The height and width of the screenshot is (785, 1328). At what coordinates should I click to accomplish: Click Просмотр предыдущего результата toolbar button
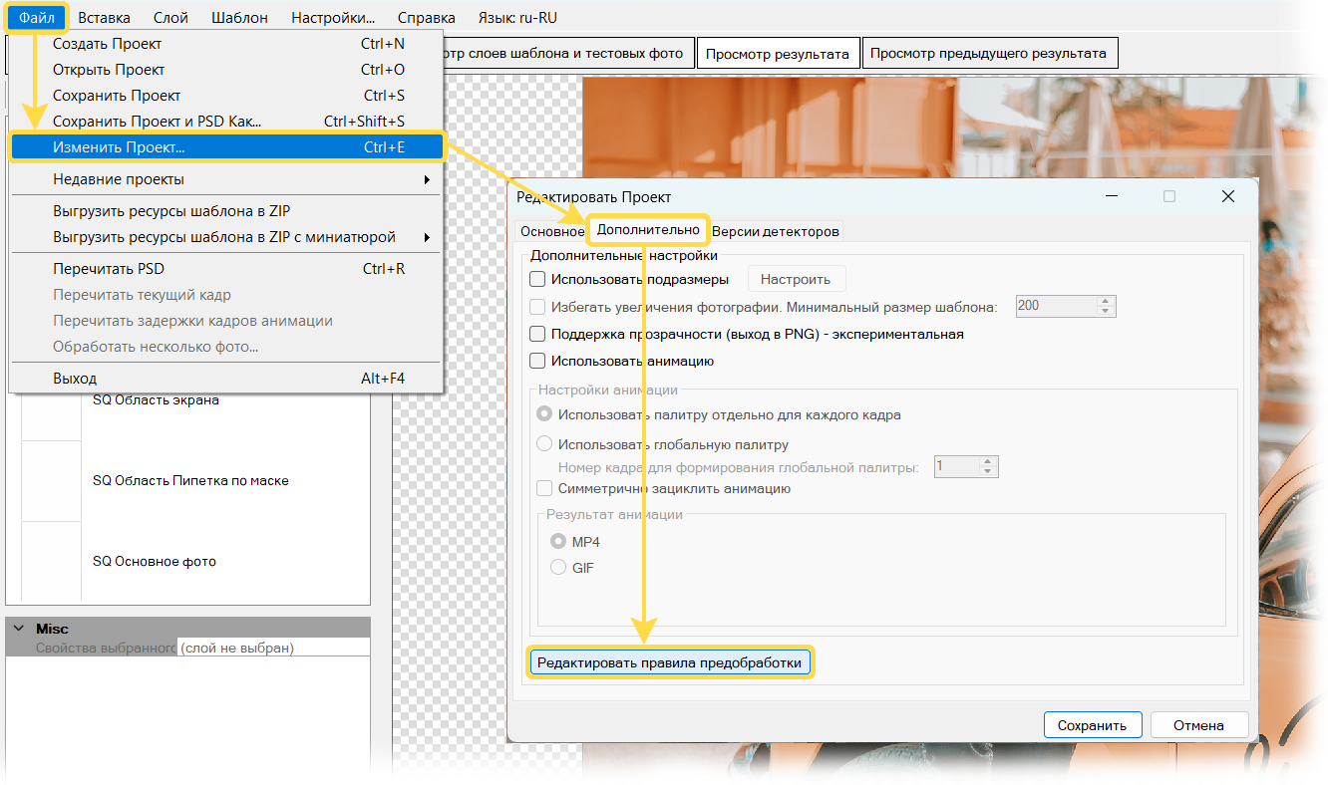tap(988, 54)
